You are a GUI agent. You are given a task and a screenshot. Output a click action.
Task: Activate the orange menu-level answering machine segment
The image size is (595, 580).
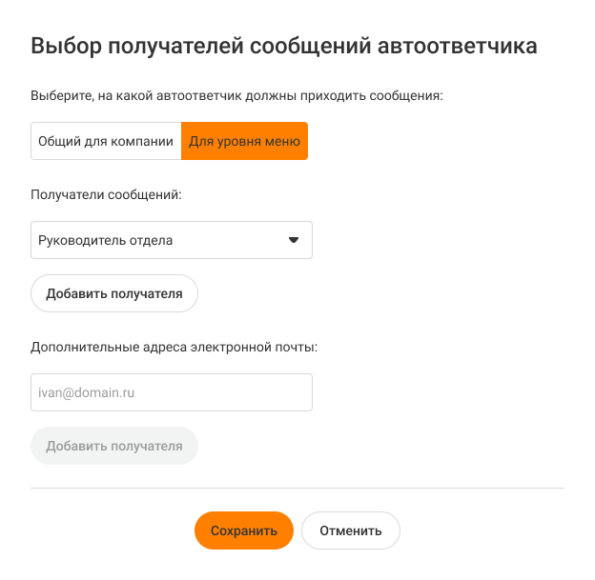point(244,141)
